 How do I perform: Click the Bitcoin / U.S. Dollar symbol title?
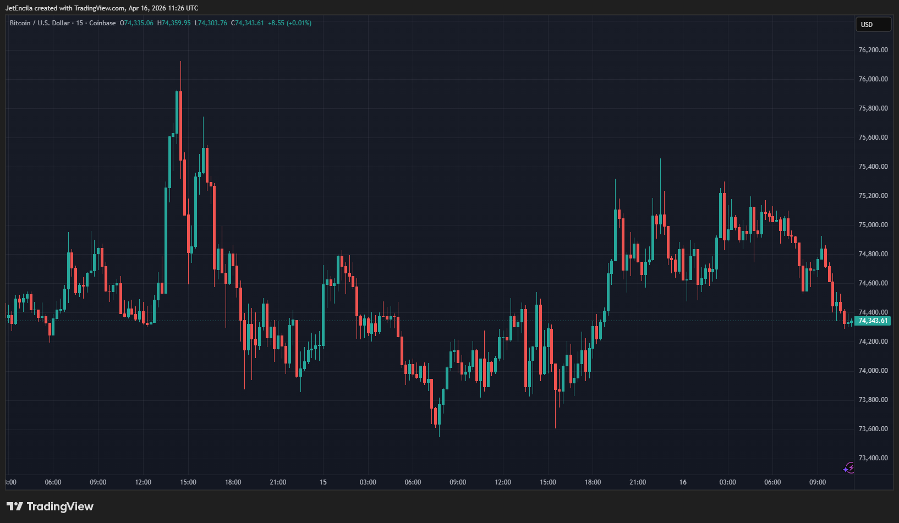click(40, 23)
